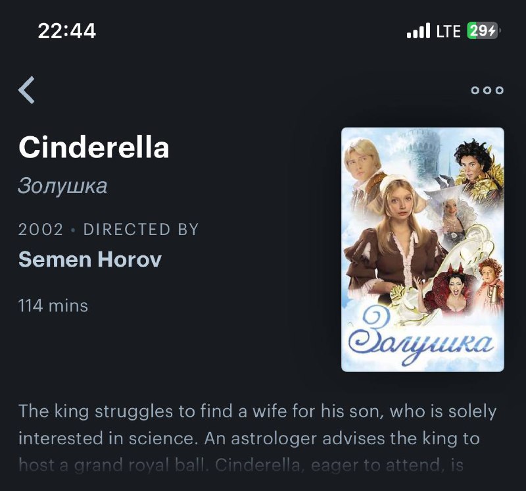This screenshot has width=526, height=491.
Task: Tap the faded last synopsis line
Action: coord(241,465)
